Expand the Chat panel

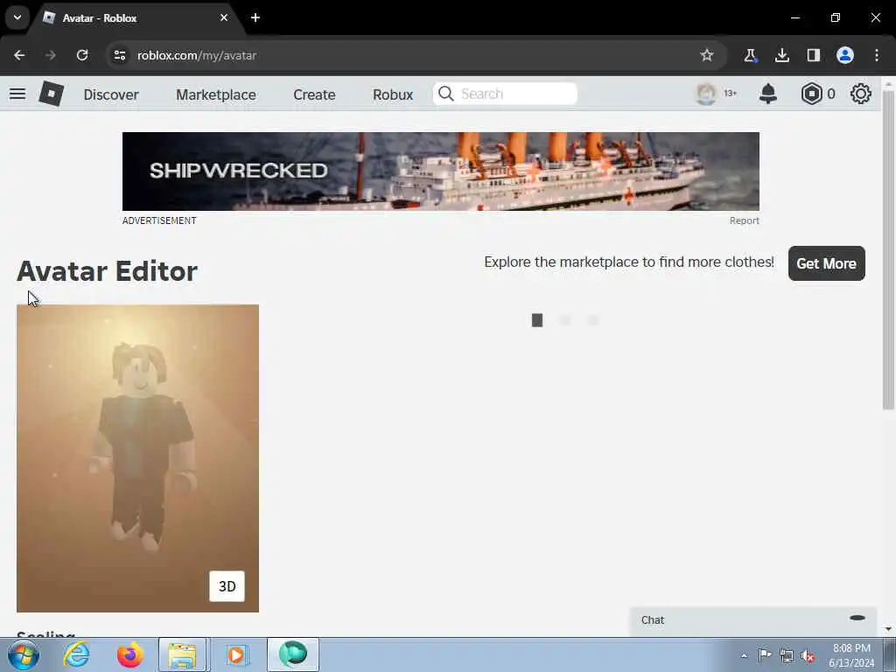(753, 620)
